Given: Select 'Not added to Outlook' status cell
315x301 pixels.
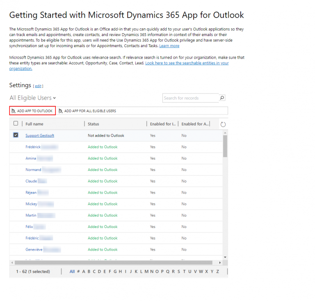Looking at the screenshot, I should [106, 136].
